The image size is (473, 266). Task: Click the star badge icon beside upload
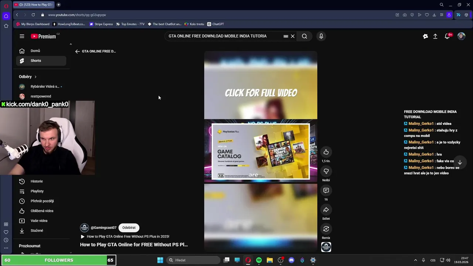click(425, 36)
